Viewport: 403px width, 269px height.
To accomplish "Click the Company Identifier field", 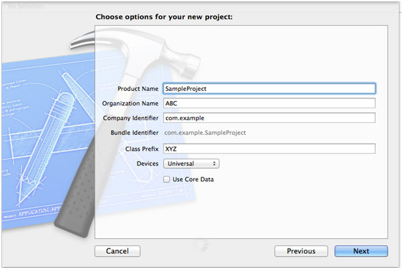I will point(269,118).
